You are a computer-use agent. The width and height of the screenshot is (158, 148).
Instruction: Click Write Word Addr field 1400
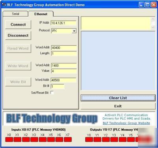click(64, 65)
